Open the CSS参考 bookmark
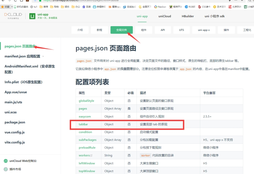 pos(204,7)
